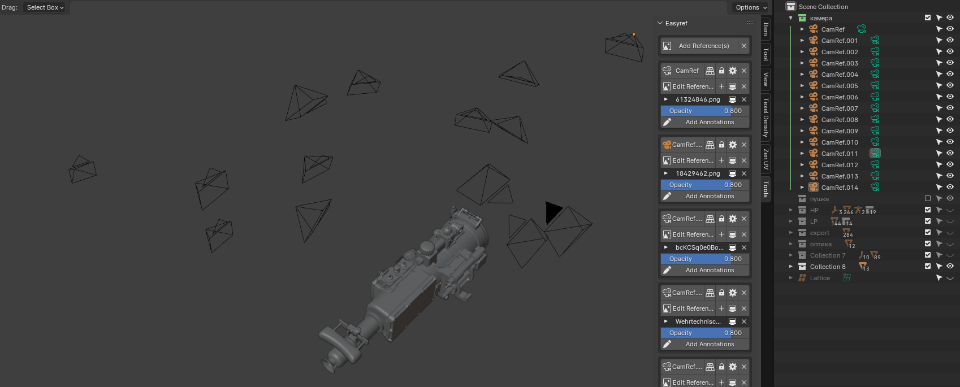Click the drag-handle dots of Easyref panel
This screenshot has height=387, width=960.
750,23
